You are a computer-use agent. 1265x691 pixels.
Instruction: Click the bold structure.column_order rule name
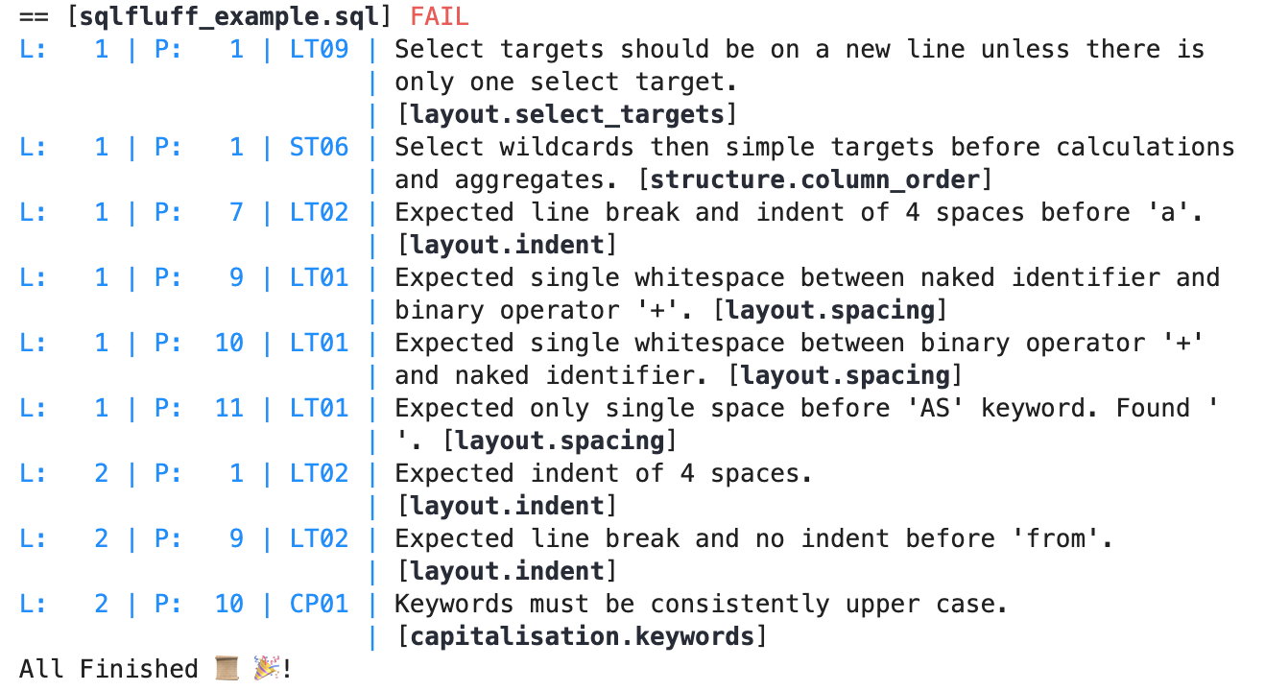815,179
